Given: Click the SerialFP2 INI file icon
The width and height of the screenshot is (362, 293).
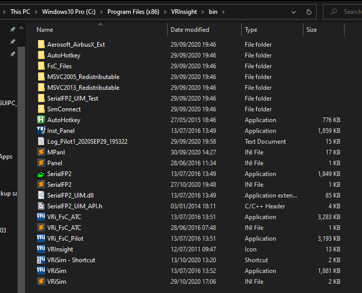Looking at the screenshot, I should pos(41,184).
